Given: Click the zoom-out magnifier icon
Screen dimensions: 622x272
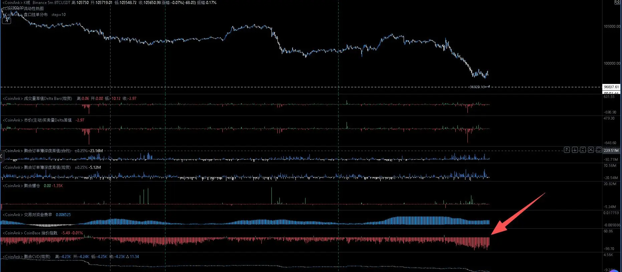Looking at the screenshot, I should 617,2.
